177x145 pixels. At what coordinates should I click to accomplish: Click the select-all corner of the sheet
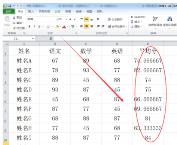[x=6, y=44]
